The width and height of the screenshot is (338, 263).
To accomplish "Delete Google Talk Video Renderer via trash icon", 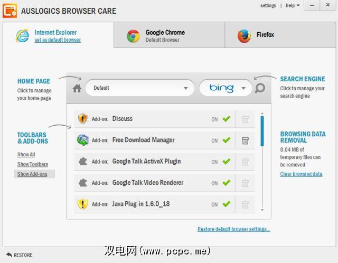I will [x=245, y=183].
